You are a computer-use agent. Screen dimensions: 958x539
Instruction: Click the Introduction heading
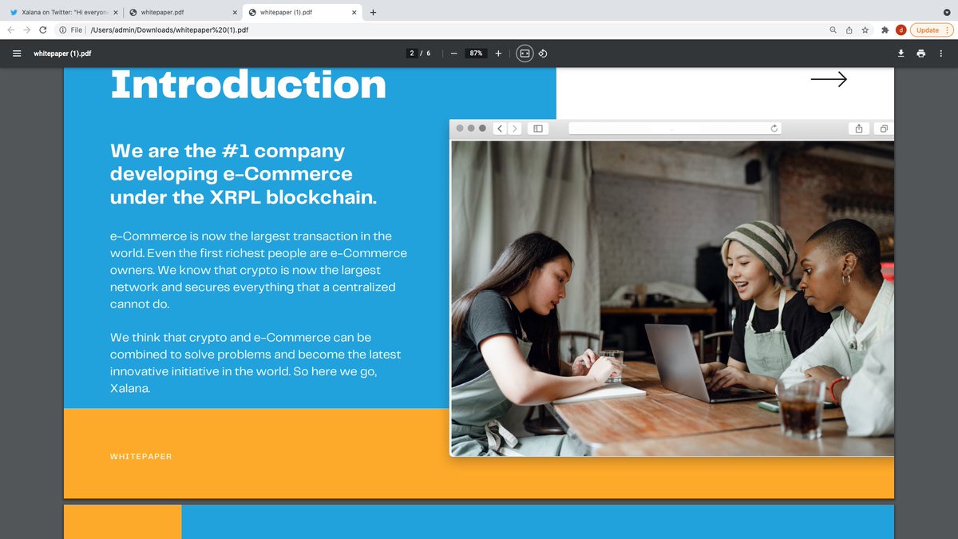248,85
